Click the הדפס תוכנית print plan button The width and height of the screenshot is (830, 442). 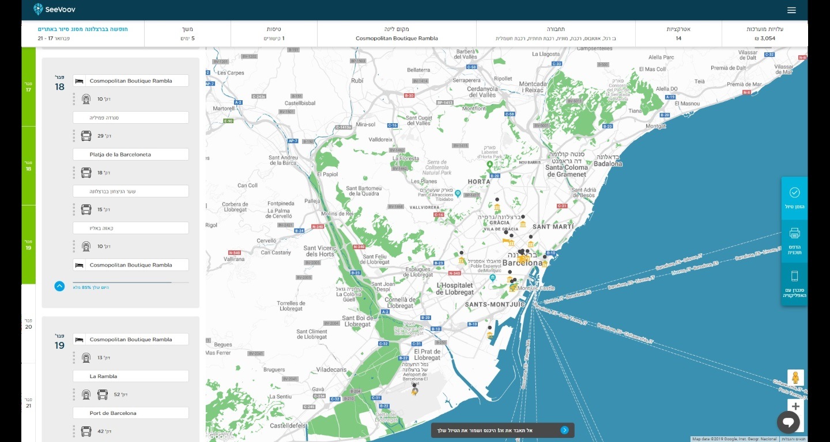794,241
